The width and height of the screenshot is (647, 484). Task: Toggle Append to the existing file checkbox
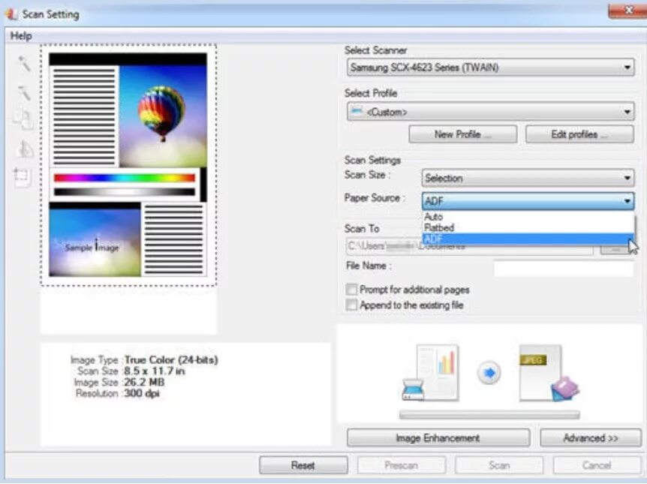[x=351, y=305]
